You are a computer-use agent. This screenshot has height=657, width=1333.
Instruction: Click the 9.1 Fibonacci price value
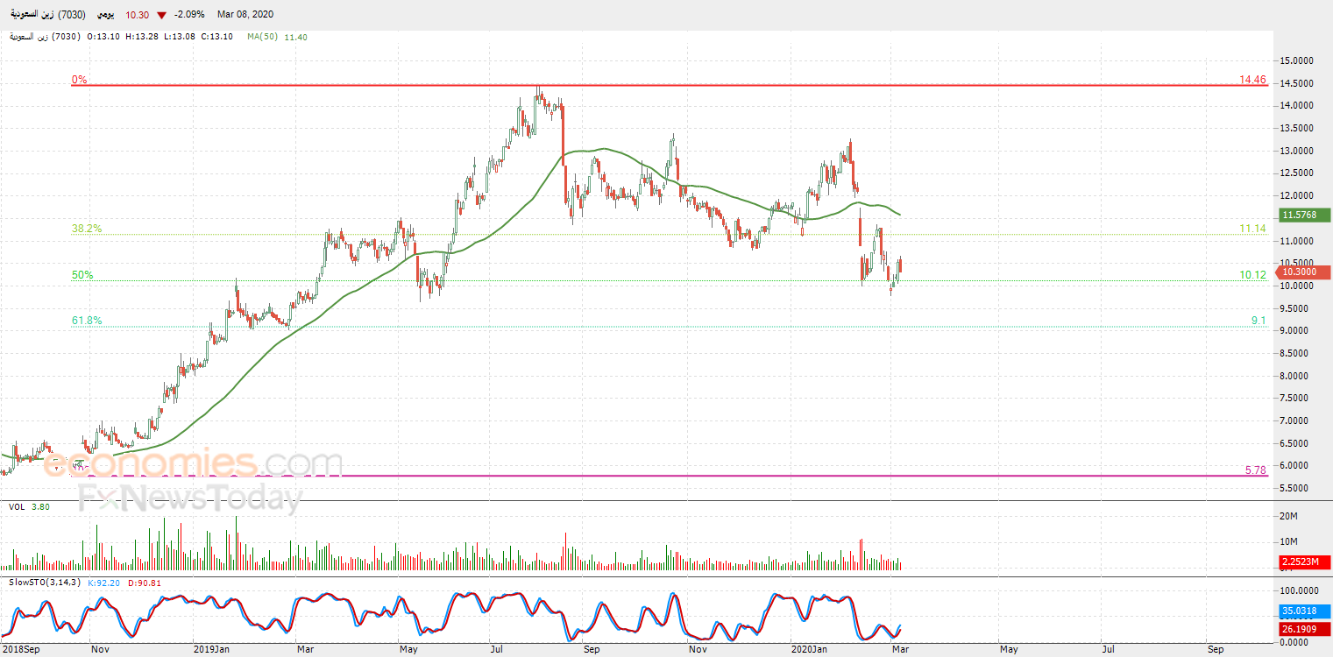click(1259, 321)
